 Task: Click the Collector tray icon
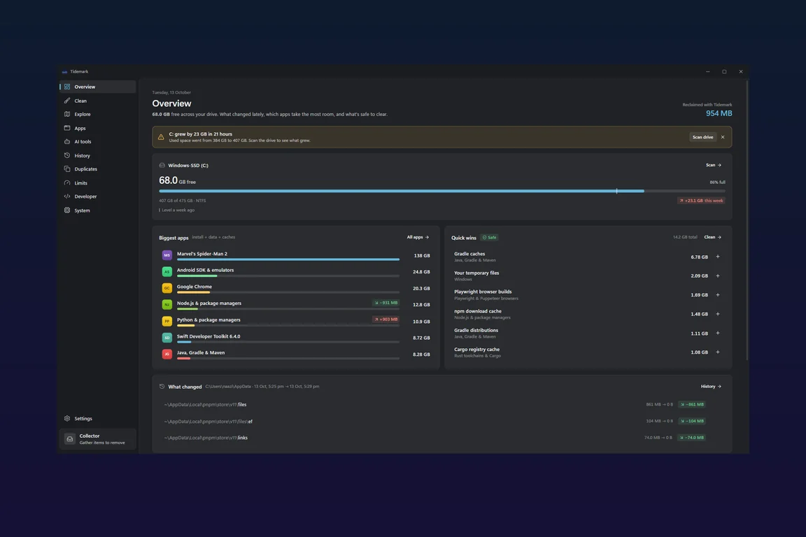(70, 439)
